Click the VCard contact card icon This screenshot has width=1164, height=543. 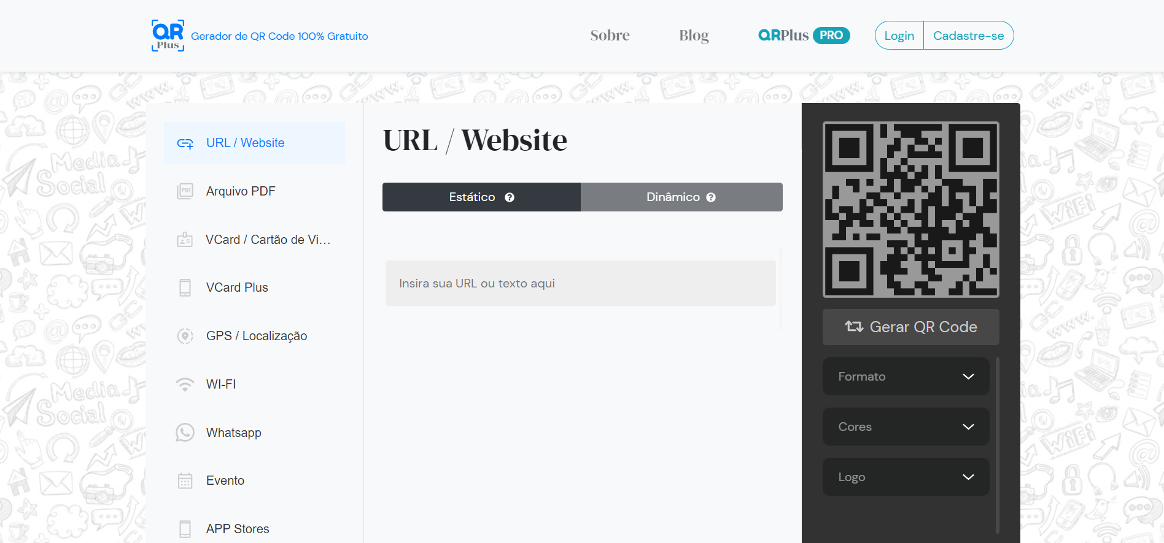click(185, 240)
